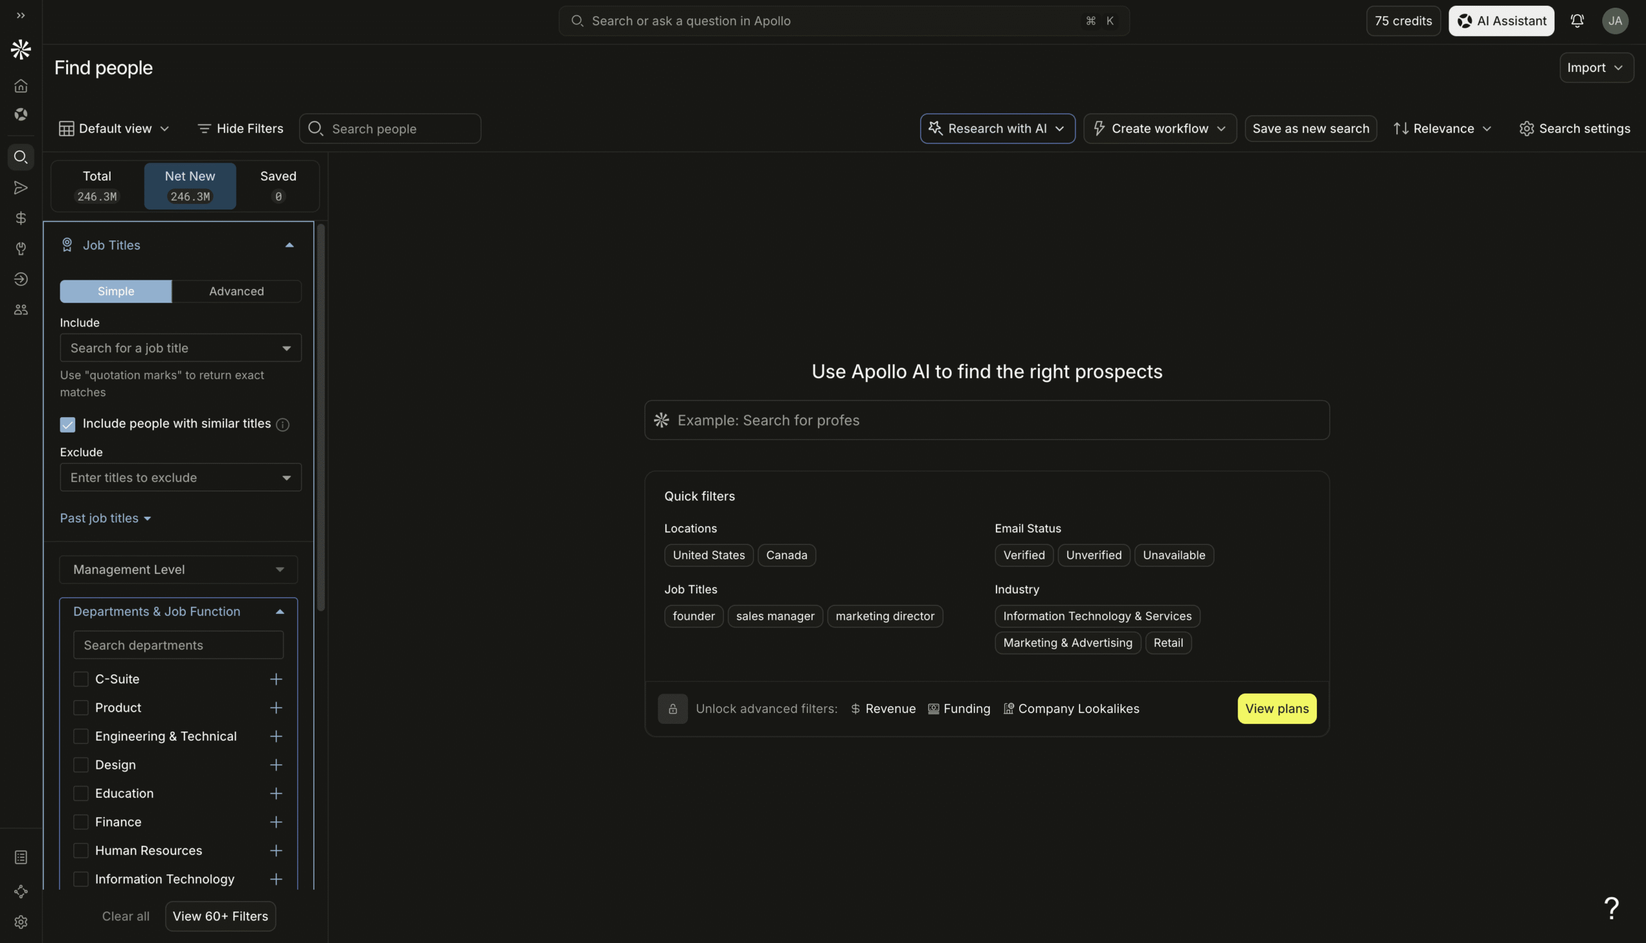Check the C-Suite department checkbox
Viewport: 1646px width, 943px height.
click(x=80, y=679)
